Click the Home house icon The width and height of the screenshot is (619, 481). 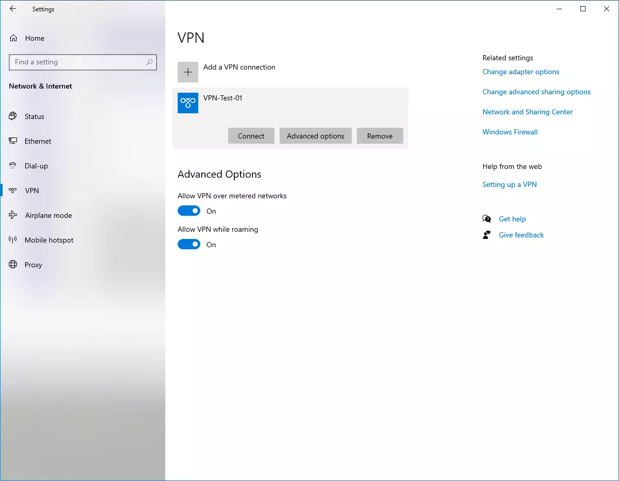pyautogui.click(x=13, y=38)
